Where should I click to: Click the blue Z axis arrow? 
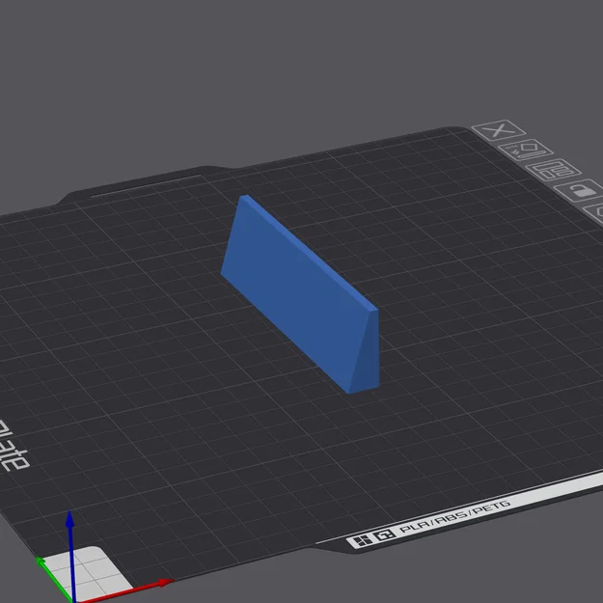click(71, 556)
